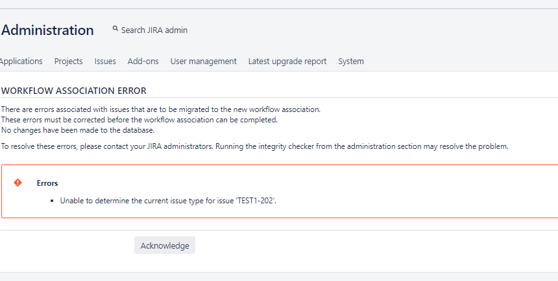Click the red error warning icon
This screenshot has width=558, height=281.
[x=18, y=183]
